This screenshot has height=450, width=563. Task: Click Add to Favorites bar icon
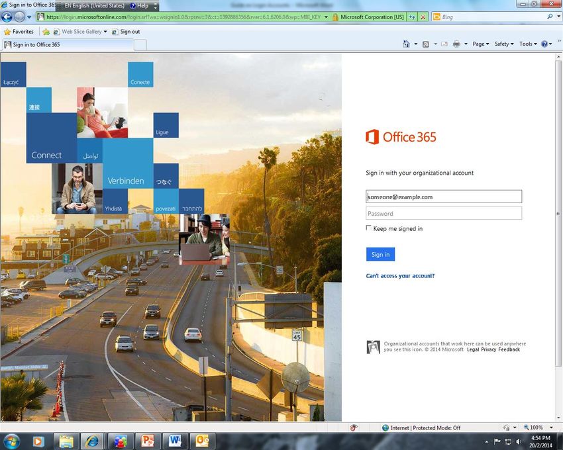(x=46, y=32)
